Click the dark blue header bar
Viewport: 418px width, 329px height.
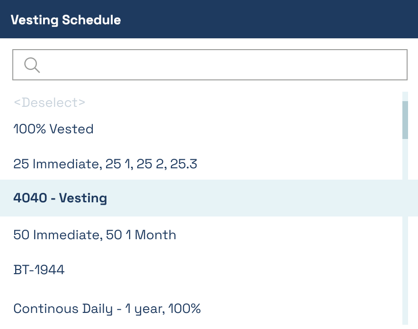[209, 19]
